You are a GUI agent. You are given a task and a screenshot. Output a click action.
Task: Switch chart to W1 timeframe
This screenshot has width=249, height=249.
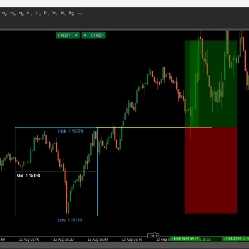[55, 14]
